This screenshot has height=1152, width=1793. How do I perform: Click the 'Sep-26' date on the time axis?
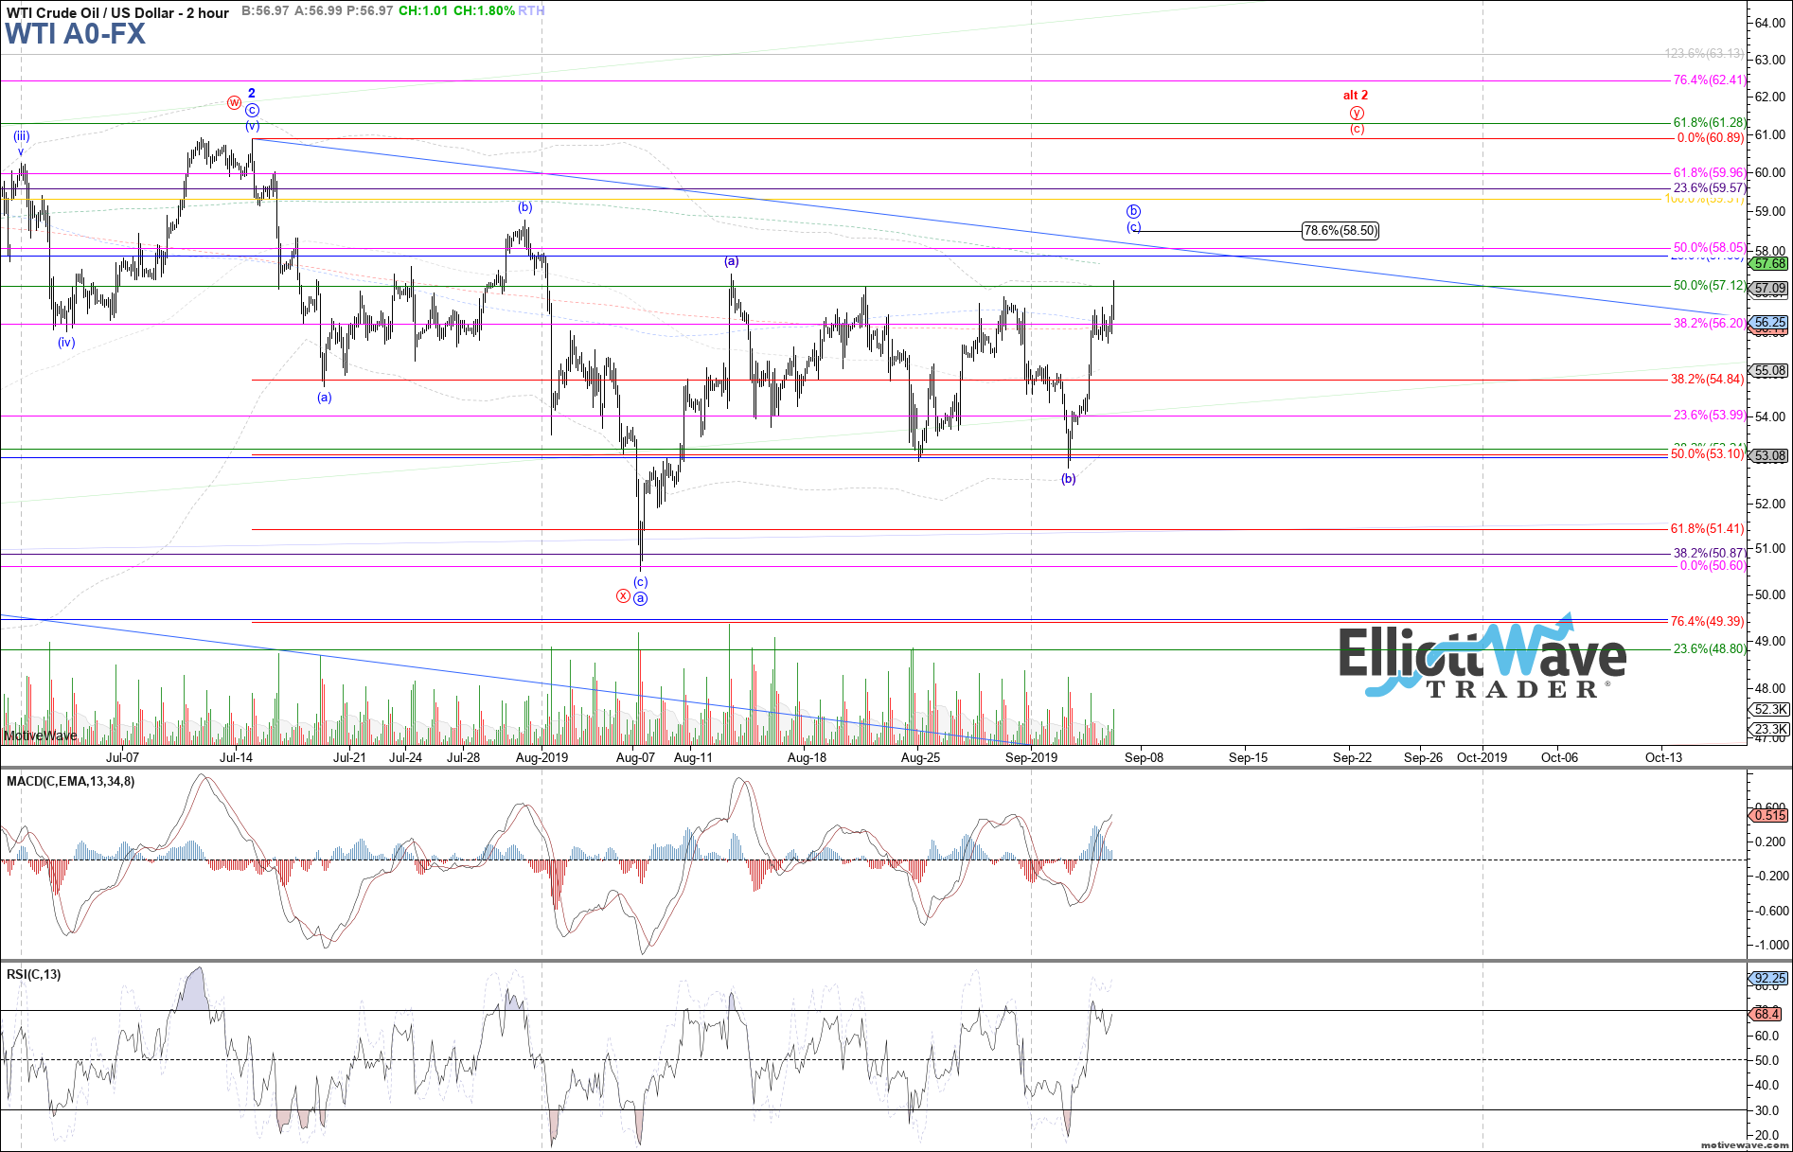(1423, 757)
